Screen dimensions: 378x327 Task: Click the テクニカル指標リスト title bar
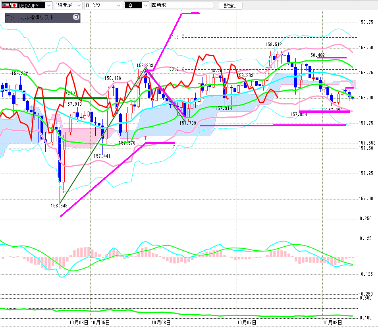point(42,17)
